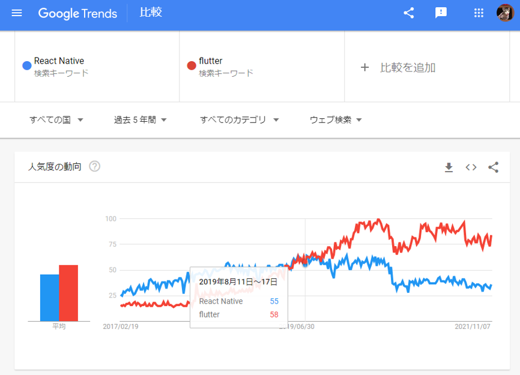Image resolution: width=520 pixels, height=375 pixels.
Task: Send feedback using the header icon
Action: 441,13
